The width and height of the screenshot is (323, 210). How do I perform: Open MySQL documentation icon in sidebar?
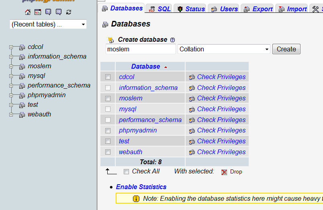point(59,12)
